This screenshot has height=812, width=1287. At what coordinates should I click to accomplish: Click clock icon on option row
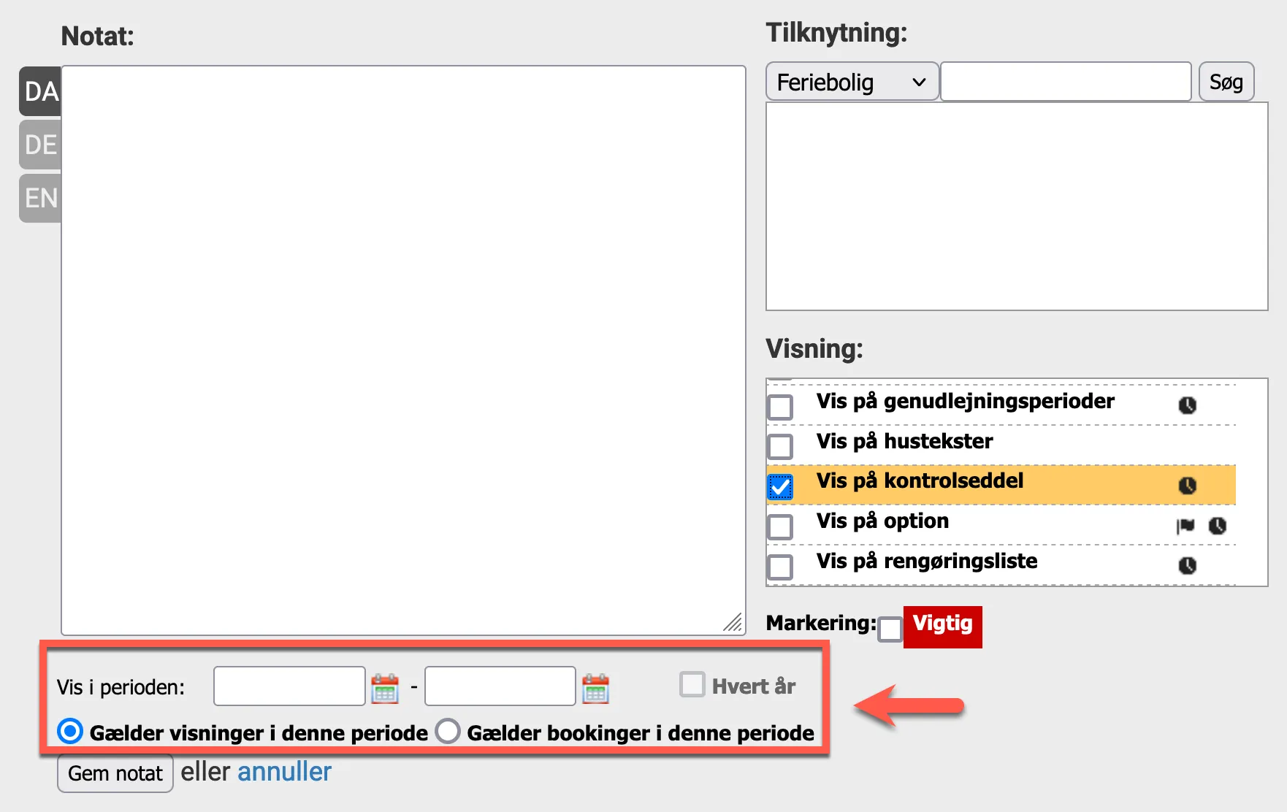[x=1217, y=526]
